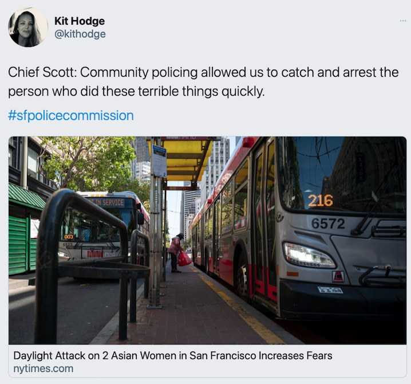411x384 pixels.
Task: Select the 'person who did these terrible things' line
Action: click(x=136, y=91)
